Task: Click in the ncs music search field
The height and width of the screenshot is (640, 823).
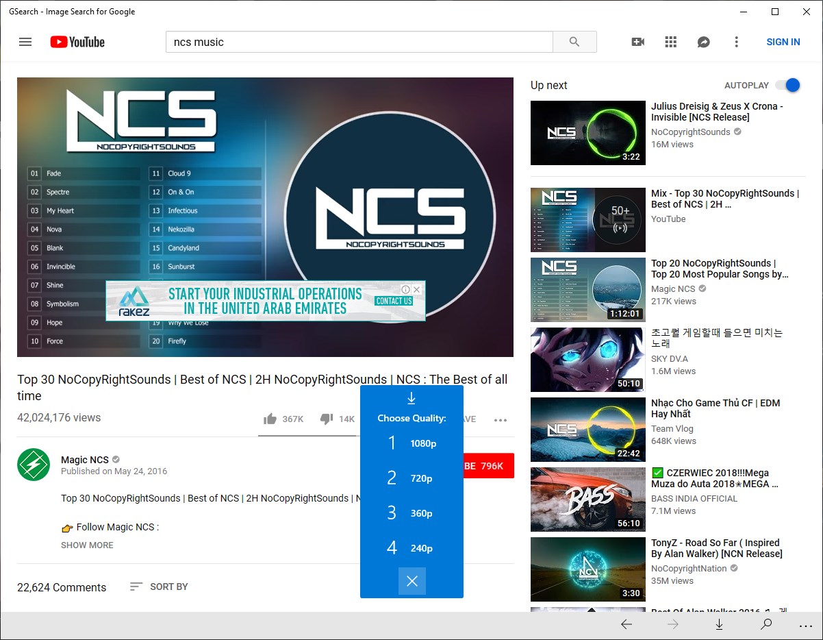Action: click(x=359, y=42)
